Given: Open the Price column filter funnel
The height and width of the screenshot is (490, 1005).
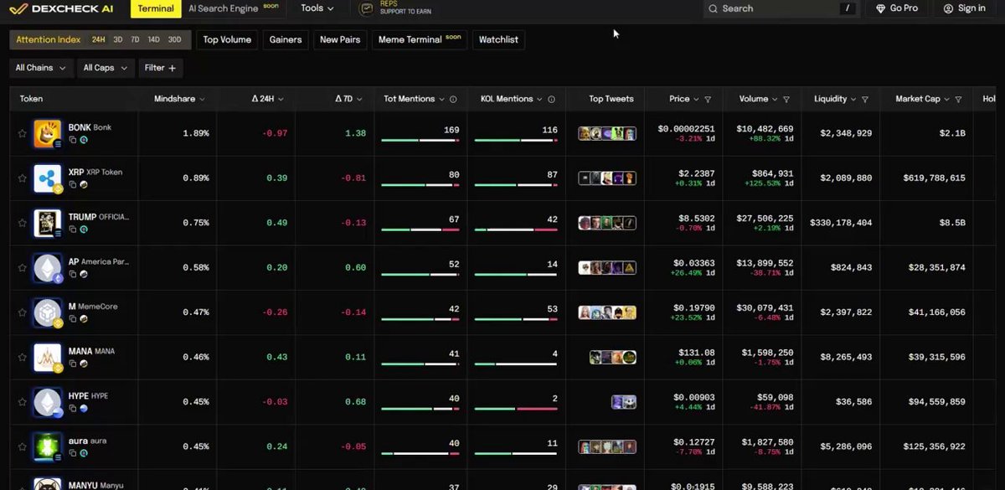Looking at the screenshot, I should coord(708,99).
